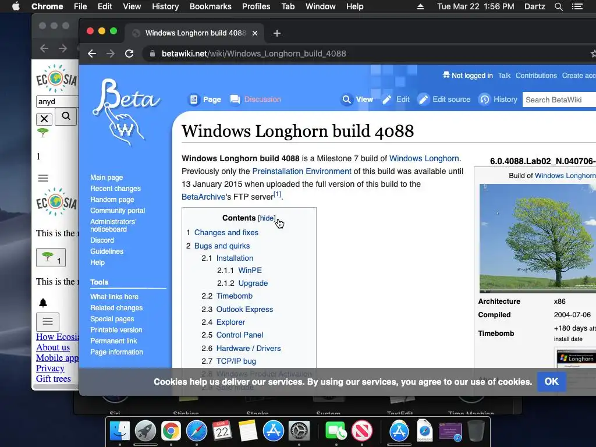Click Ecosia search magnifier button in back window
The height and width of the screenshot is (447, 596).
pyautogui.click(x=66, y=116)
